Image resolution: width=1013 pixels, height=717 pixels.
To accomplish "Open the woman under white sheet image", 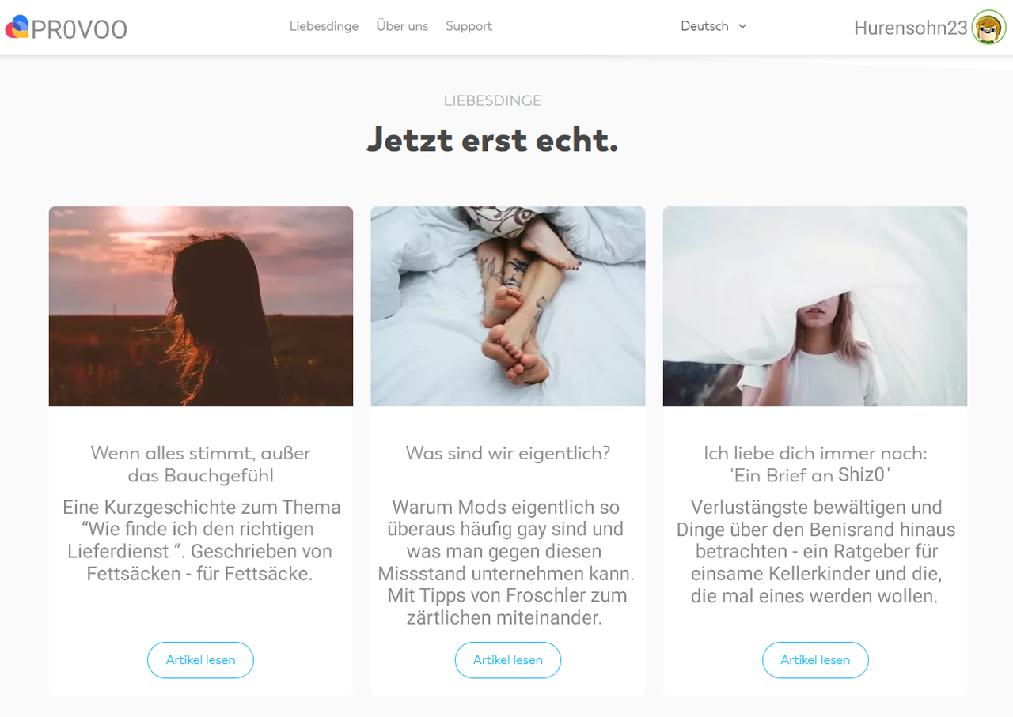I will tap(815, 307).
